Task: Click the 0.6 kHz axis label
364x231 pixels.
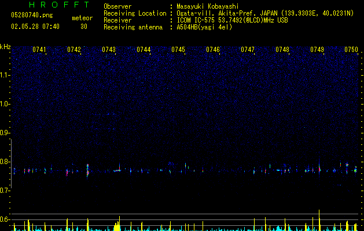Action: tap(5, 219)
